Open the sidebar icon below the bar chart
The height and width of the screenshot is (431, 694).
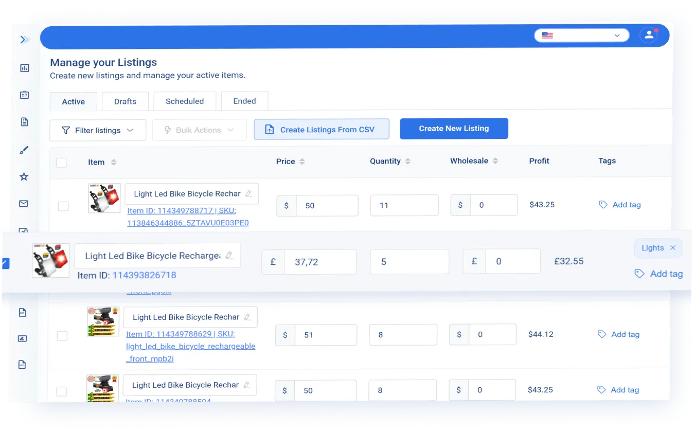pos(24,95)
